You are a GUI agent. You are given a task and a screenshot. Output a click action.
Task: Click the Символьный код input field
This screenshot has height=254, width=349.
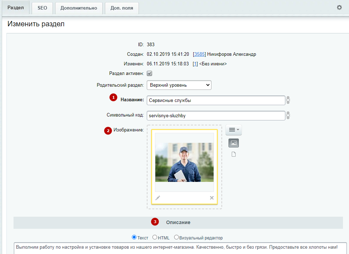[x=216, y=116]
